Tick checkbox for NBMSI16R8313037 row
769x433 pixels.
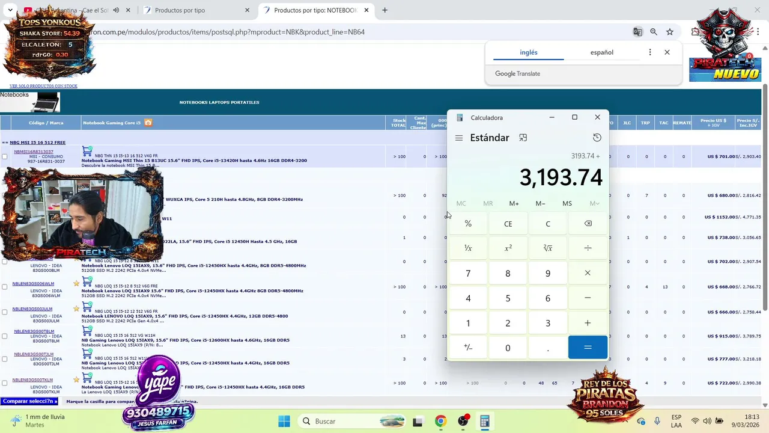point(5,156)
